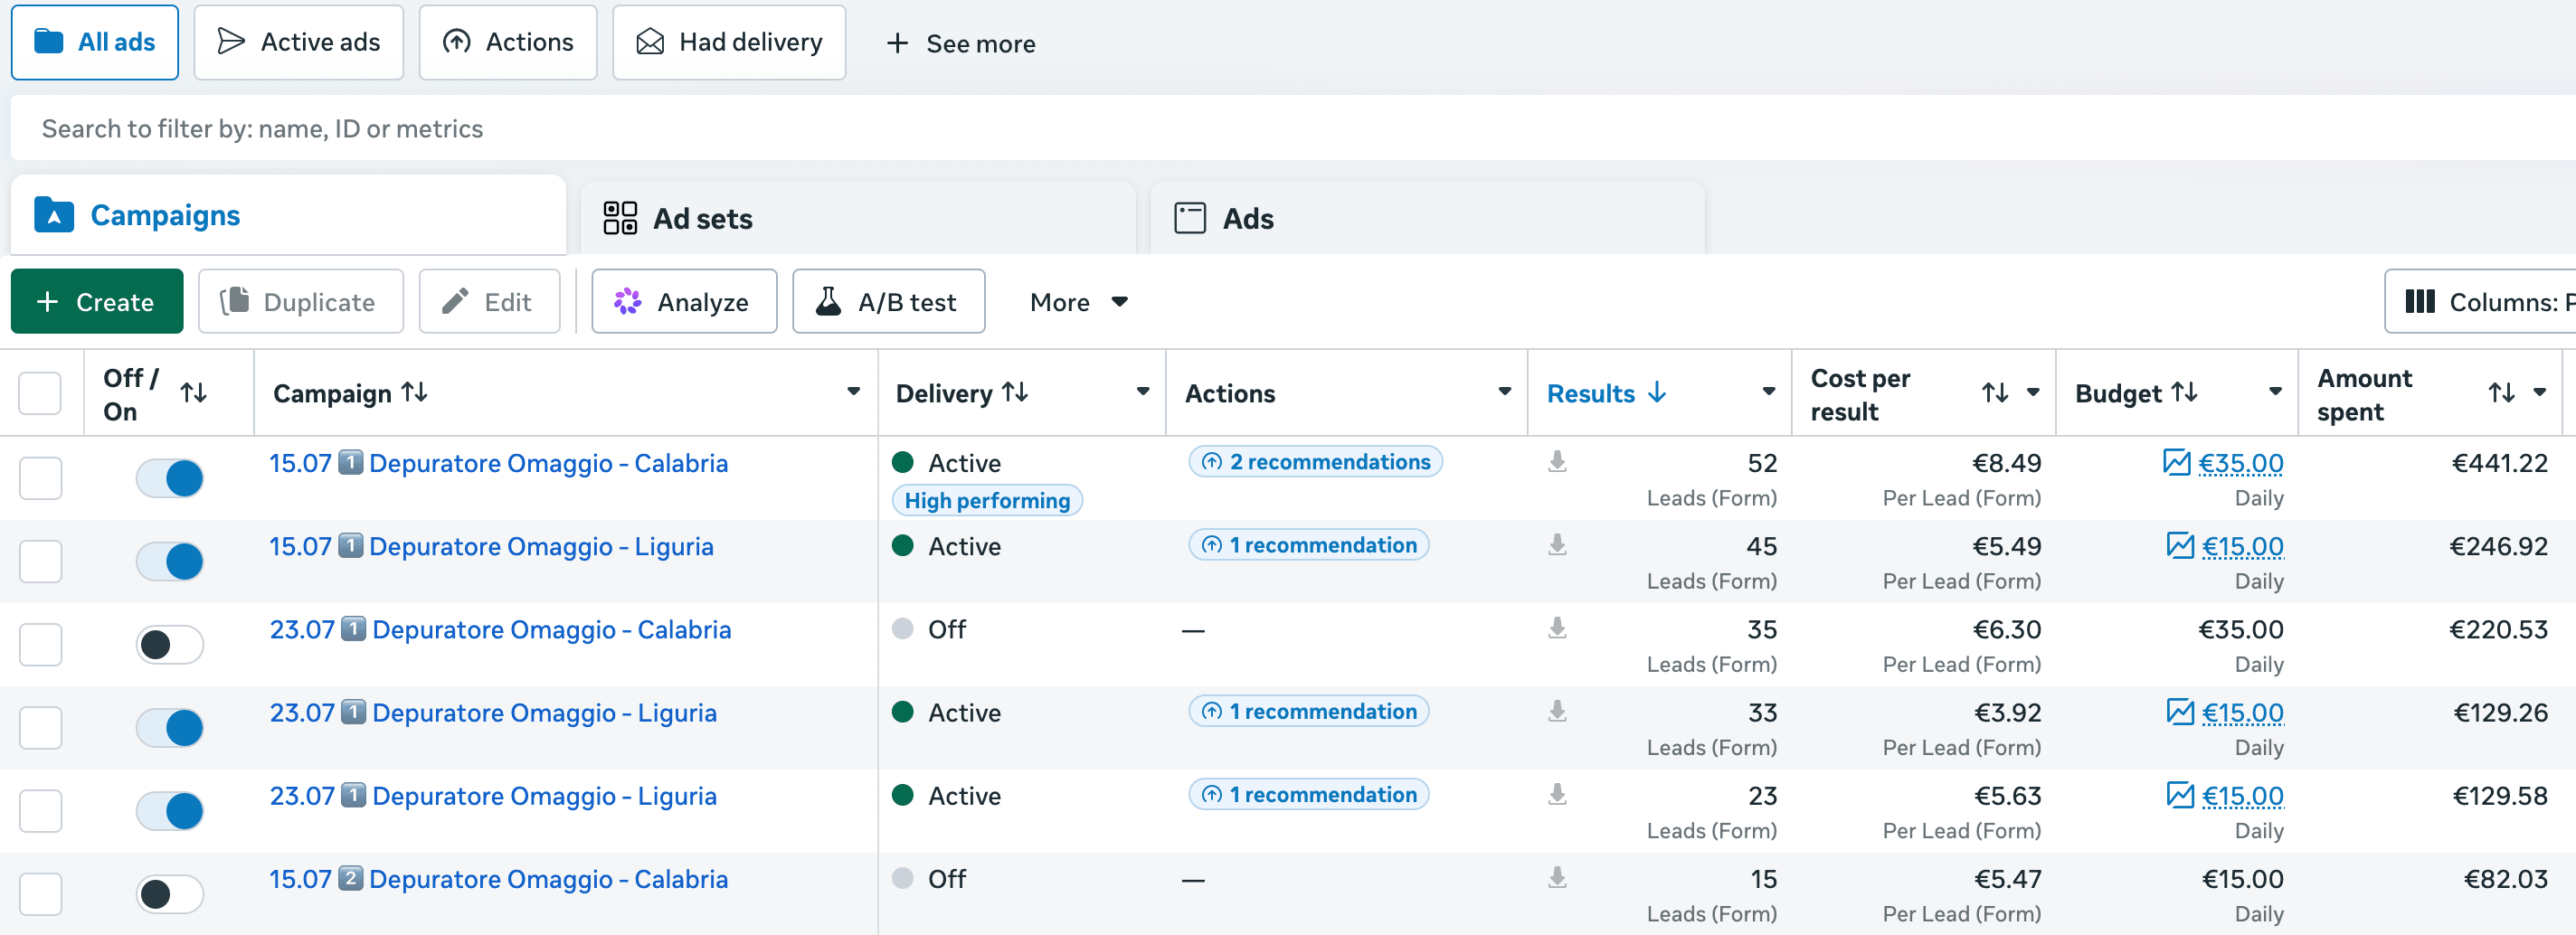This screenshot has width=2576, height=935.
Task: Turn on the 23.07 Calabria campaign toggle
Action: [x=170, y=644]
